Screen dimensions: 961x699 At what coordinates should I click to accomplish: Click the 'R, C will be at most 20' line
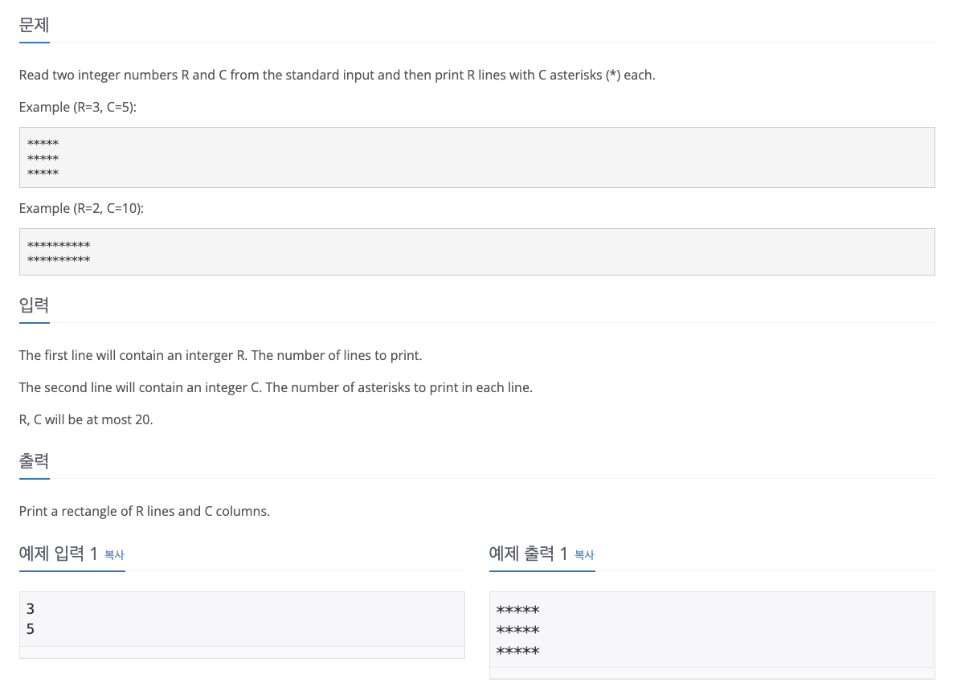coord(86,419)
